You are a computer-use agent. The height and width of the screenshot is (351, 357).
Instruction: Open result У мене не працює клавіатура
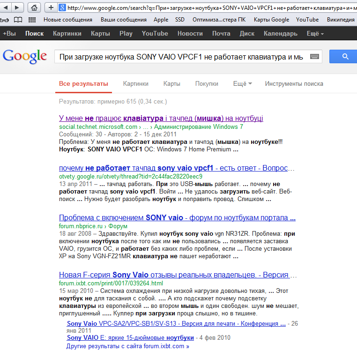point(161,118)
